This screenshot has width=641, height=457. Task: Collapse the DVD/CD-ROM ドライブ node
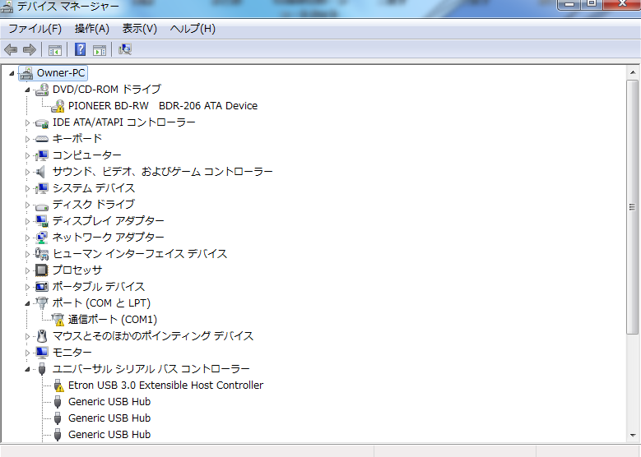27,90
